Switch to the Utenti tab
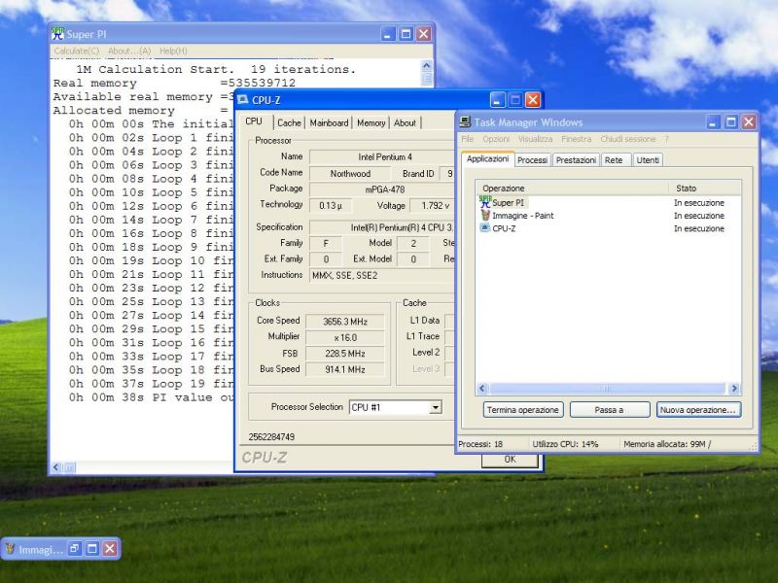778x583 pixels. point(648,160)
